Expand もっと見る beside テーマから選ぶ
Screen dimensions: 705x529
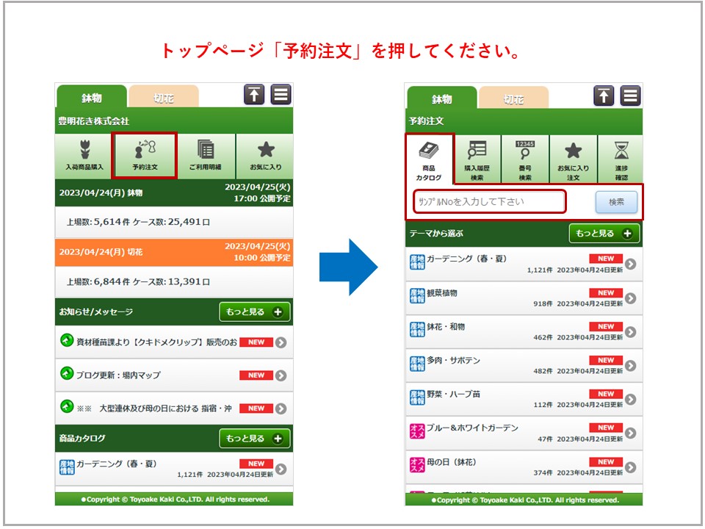point(604,234)
